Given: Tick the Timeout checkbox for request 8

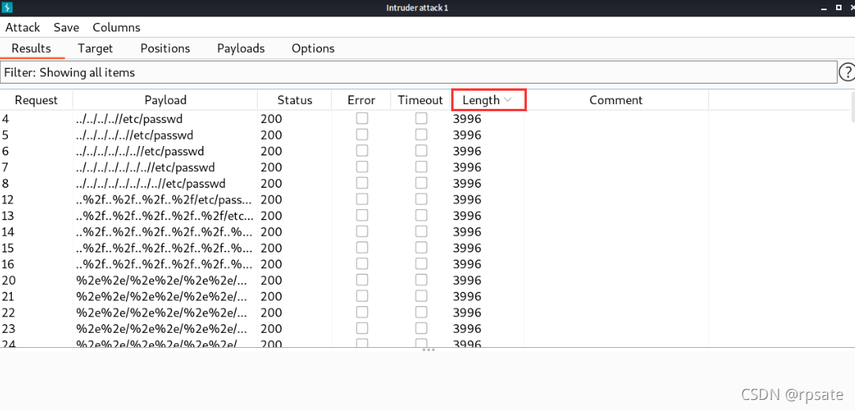Looking at the screenshot, I should (x=421, y=182).
